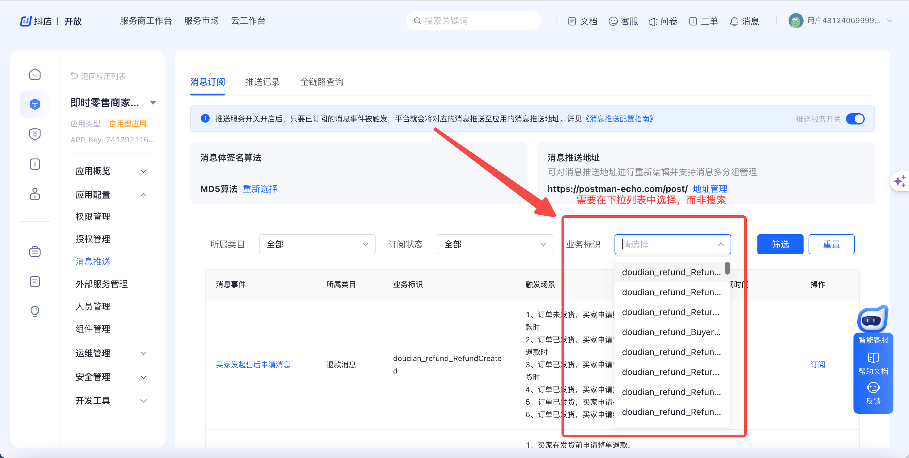The image size is (909, 458).
Task: Click the blue 筛选 button
Action: 780,244
